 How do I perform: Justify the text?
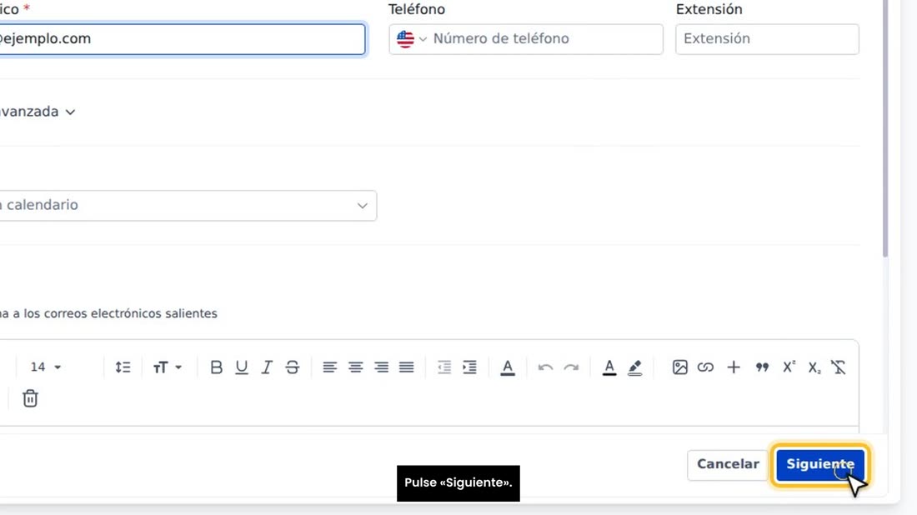tap(407, 367)
